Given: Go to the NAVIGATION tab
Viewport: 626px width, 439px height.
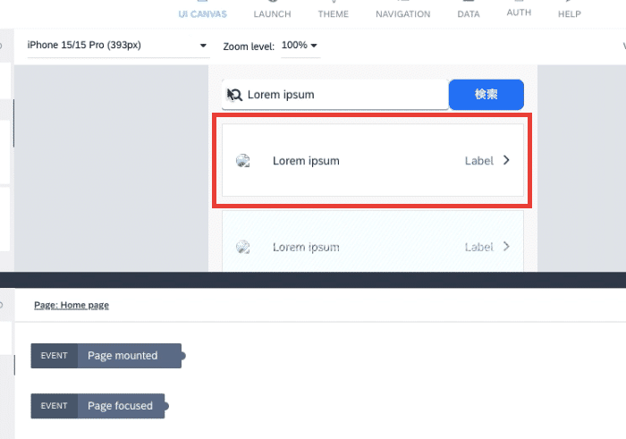Looking at the screenshot, I should 402,14.
